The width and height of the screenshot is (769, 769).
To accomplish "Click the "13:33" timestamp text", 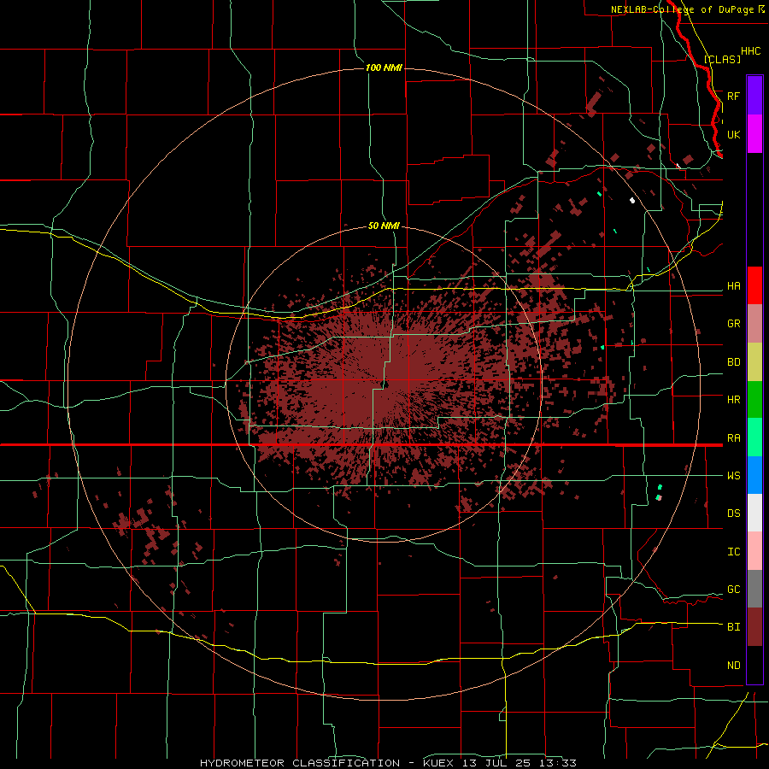I will pyautogui.click(x=558, y=763).
